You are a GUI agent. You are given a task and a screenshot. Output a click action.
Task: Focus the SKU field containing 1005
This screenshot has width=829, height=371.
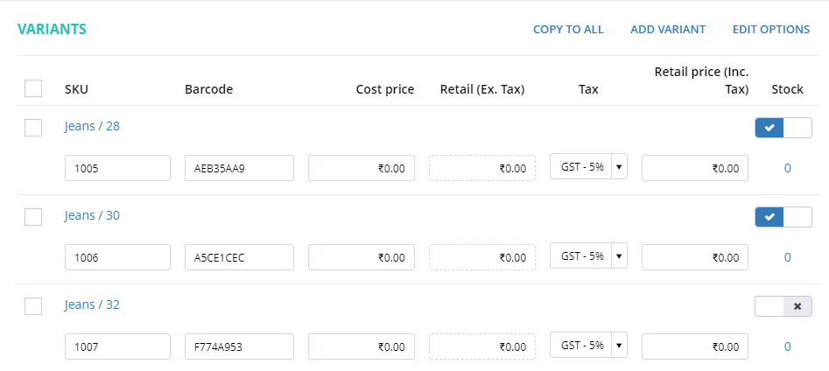pyautogui.click(x=118, y=168)
